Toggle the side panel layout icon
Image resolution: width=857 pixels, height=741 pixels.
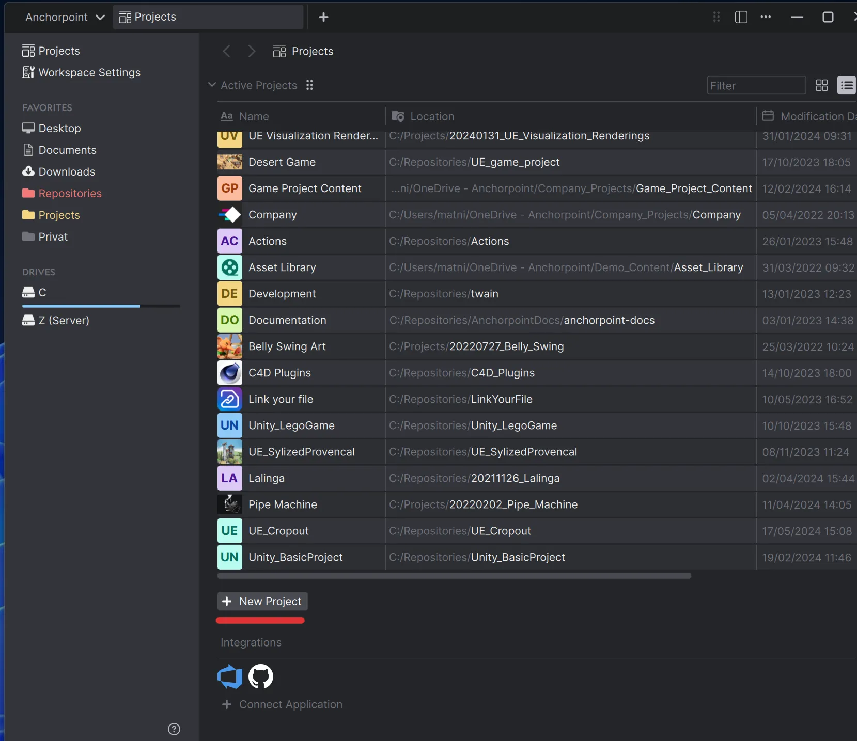pos(741,17)
